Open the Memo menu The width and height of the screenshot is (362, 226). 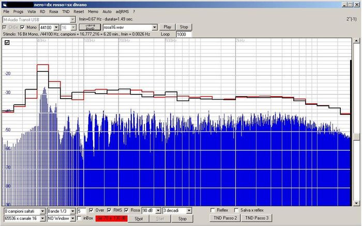pyautogui.click(x=93, y=11)
